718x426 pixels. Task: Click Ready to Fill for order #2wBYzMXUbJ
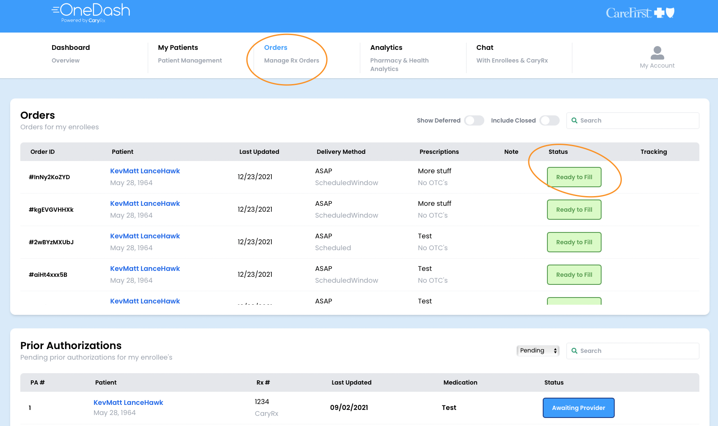click(574, 242)
